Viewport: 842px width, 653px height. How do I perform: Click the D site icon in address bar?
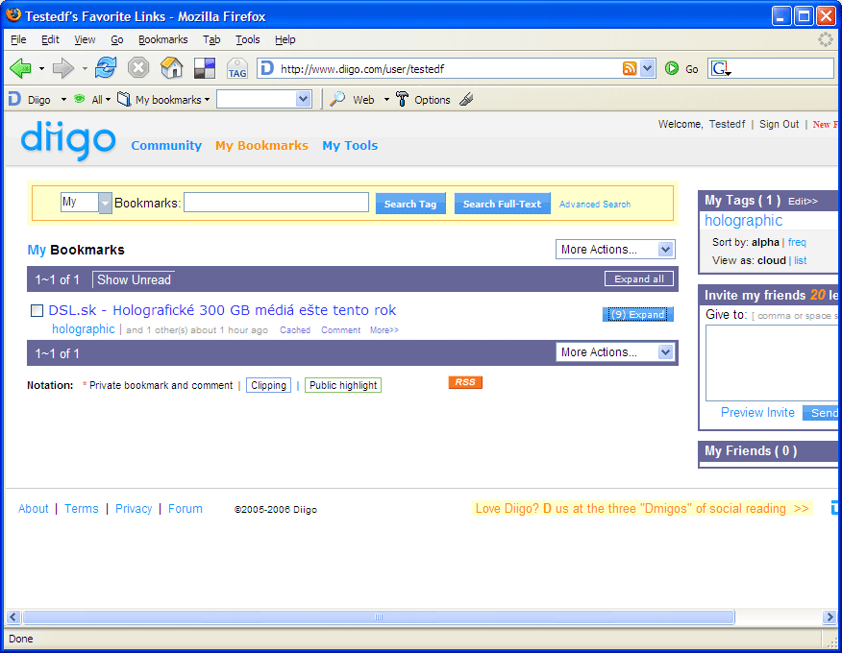tap(267, 68)
